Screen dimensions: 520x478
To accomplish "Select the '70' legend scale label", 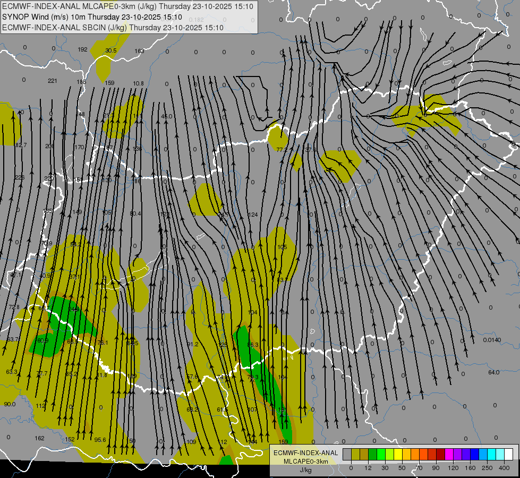I will [x=419, y=468].
